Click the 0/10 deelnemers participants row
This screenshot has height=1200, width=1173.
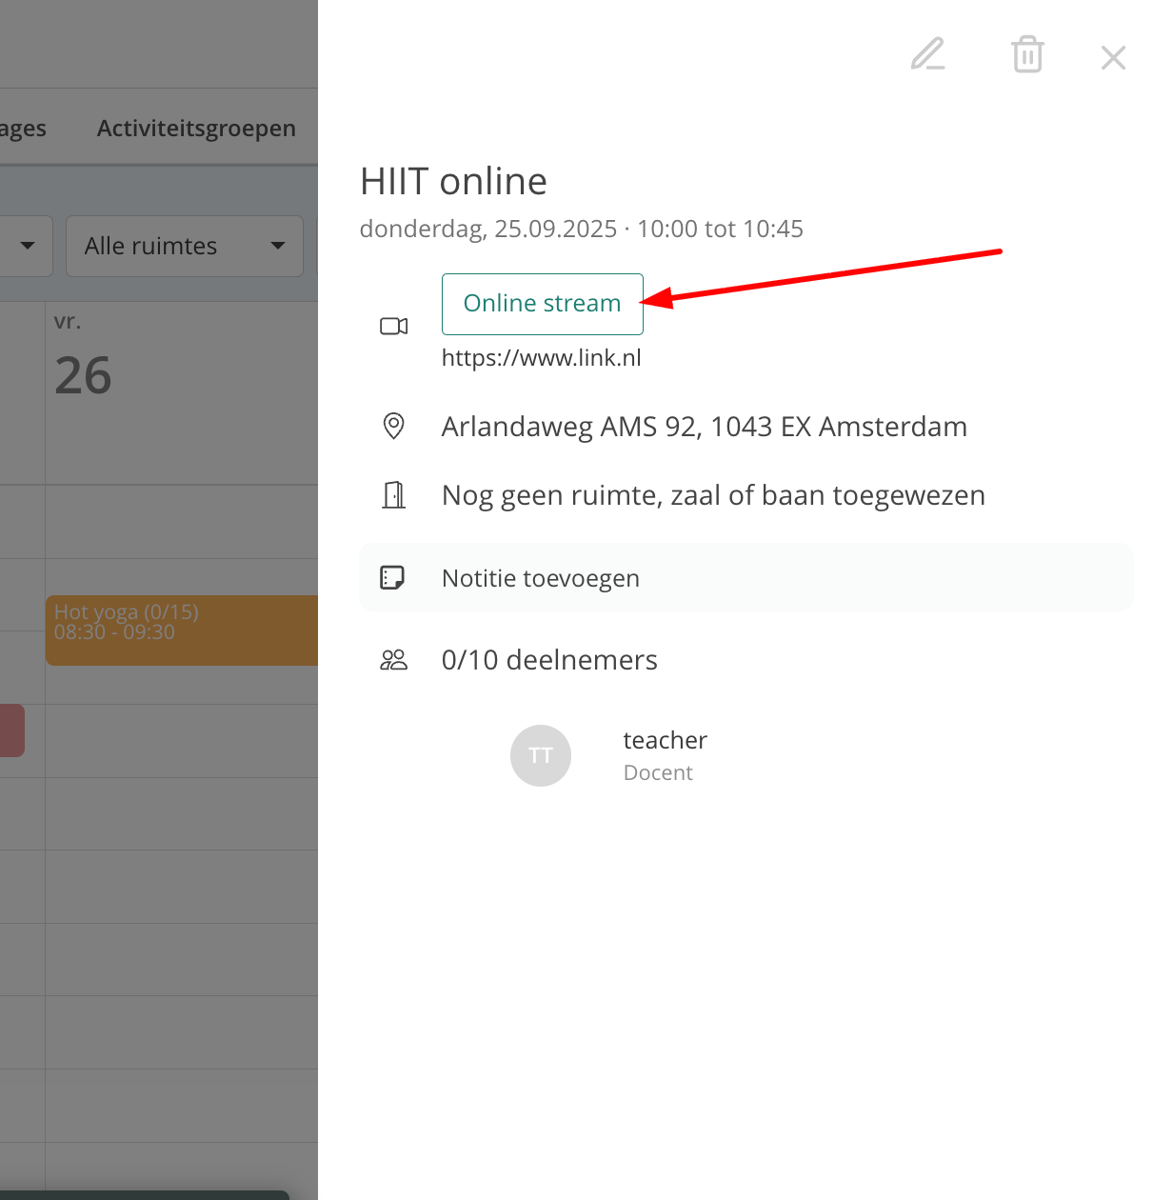549,660
